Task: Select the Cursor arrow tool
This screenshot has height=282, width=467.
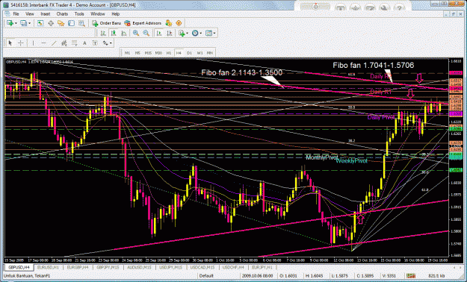Action: tap(10, 43)
